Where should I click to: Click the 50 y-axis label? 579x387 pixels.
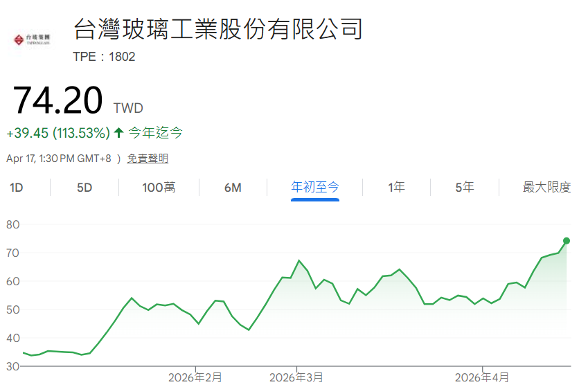click(x=12, y=309)
